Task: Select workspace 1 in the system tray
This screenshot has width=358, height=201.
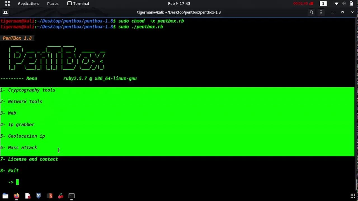Action: [323, 4]
